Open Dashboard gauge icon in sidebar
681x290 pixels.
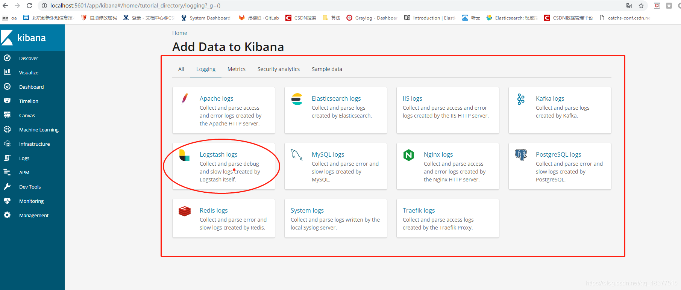pyautogui.click(x=7, y=86)
